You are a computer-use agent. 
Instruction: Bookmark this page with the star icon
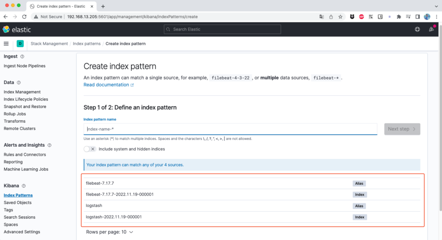pyautogui.click(x=341, y=17)
